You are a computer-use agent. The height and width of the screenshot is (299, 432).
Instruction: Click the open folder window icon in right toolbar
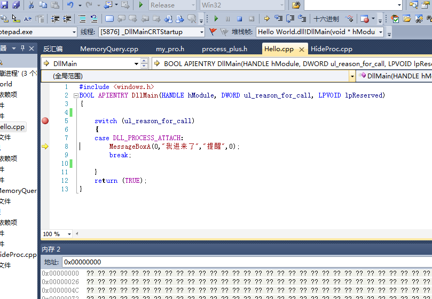[x=407, y=19]
